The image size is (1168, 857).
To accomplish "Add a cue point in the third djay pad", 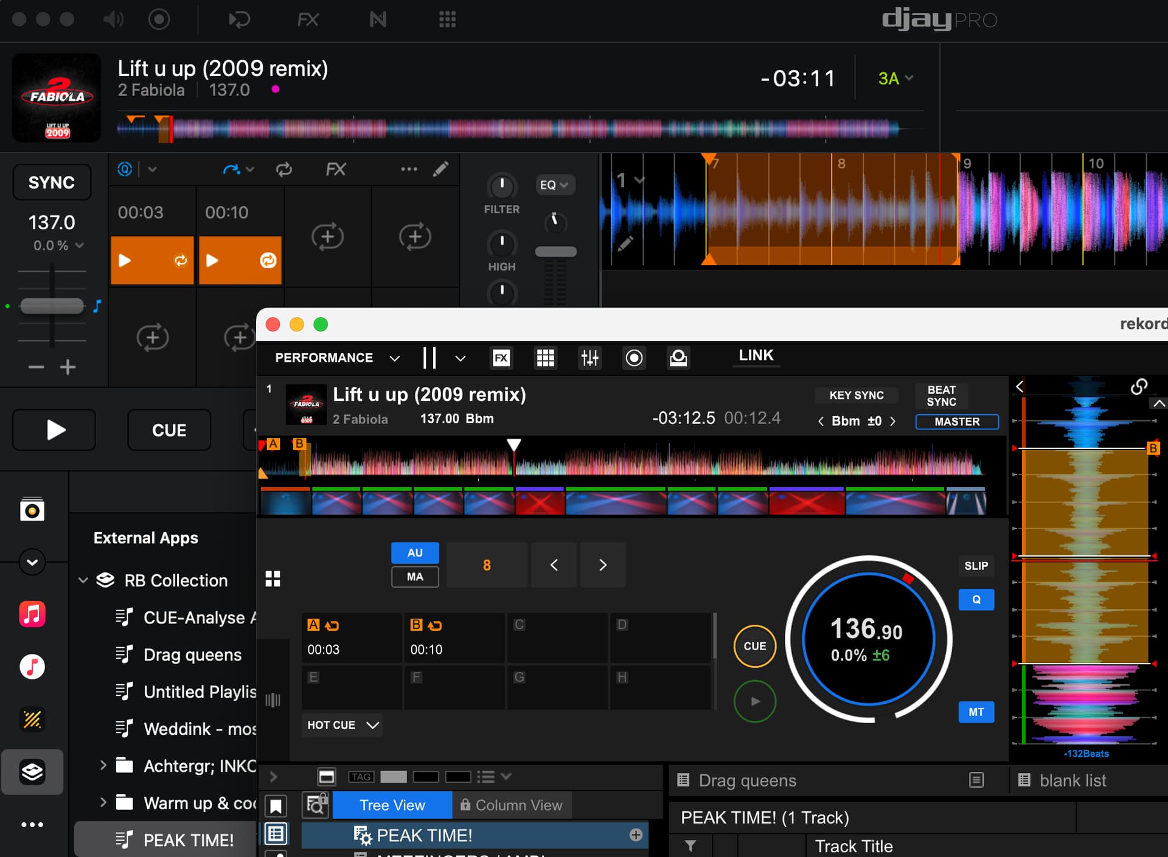I will tap(328, 236).
